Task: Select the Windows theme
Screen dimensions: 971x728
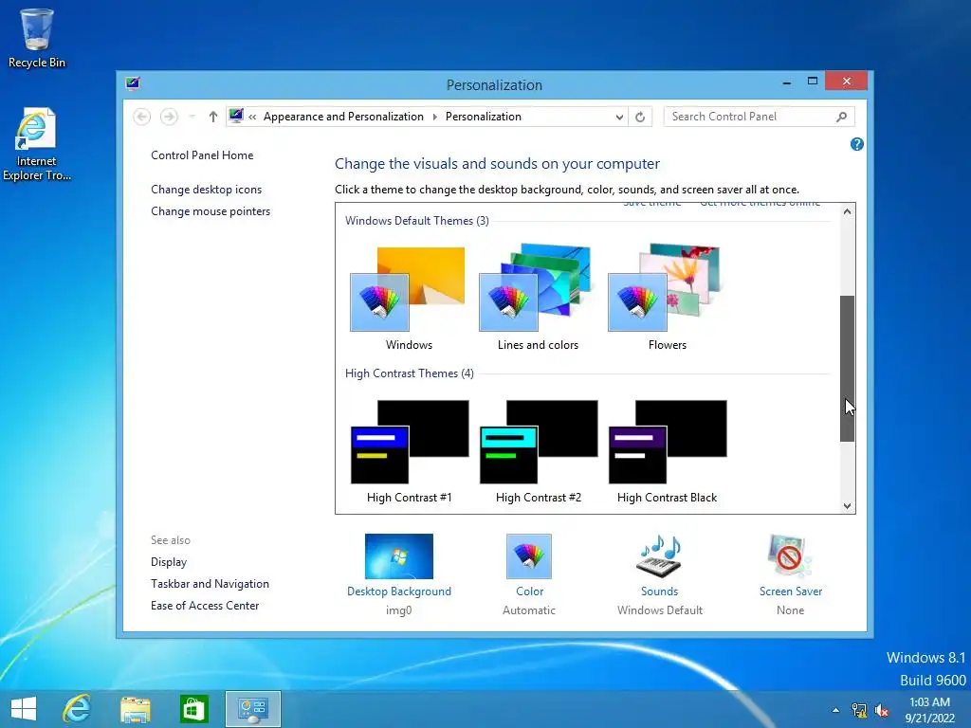Action: (x=408, y=297)
